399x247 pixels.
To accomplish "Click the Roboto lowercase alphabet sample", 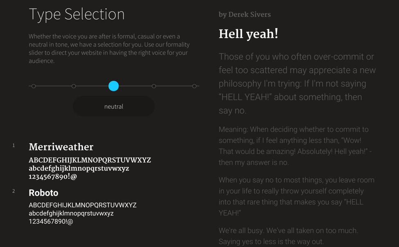I will point(71,214).
